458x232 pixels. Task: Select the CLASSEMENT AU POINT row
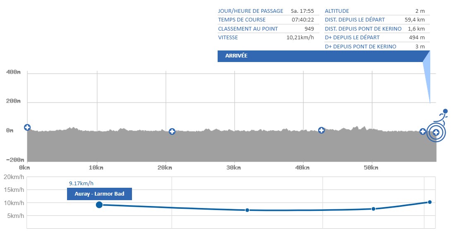point(266,29)
